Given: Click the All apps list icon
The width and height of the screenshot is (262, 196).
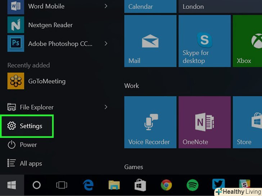Looking at the screenshot, I should (x=12, y=163).
